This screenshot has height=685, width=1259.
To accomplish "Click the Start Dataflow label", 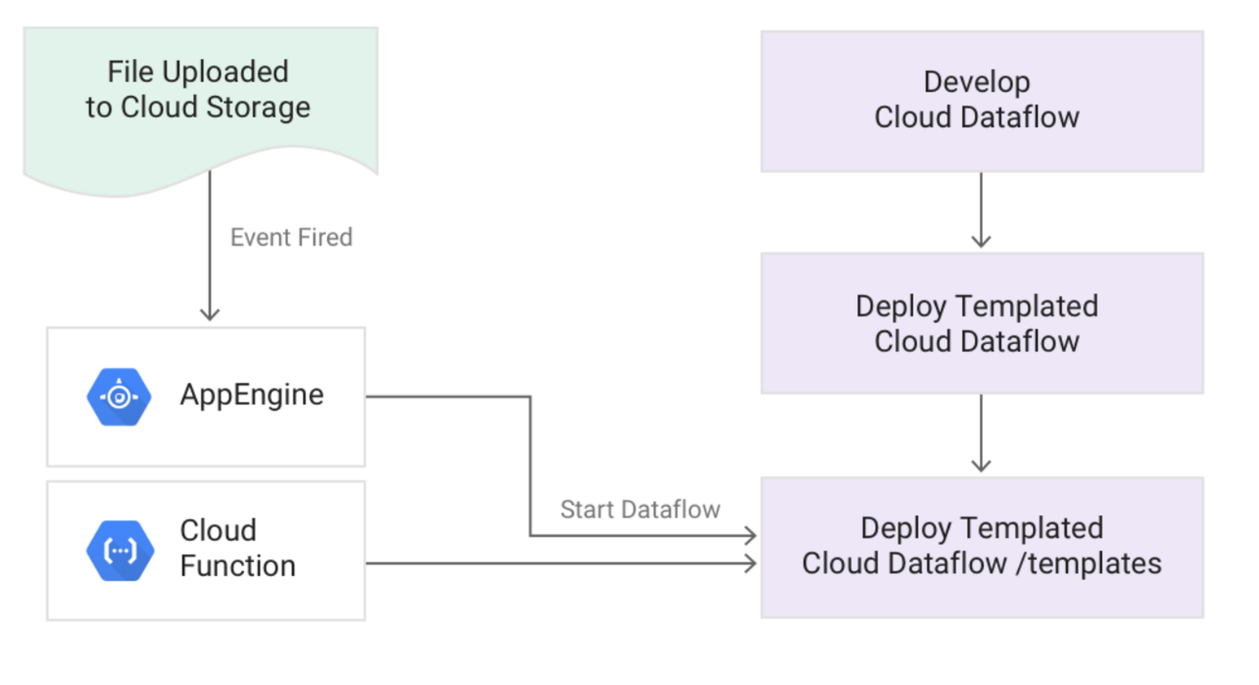I will 640,509.
